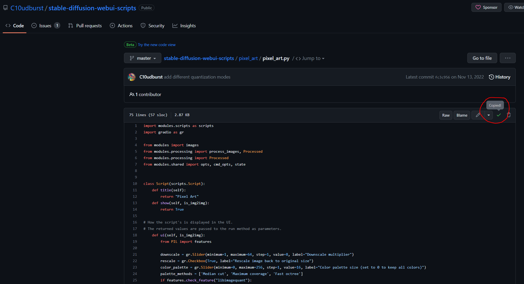Screen dimensions: 524x284
Task: Click the pencil edit file icon
Action: [x=478, y=115]
